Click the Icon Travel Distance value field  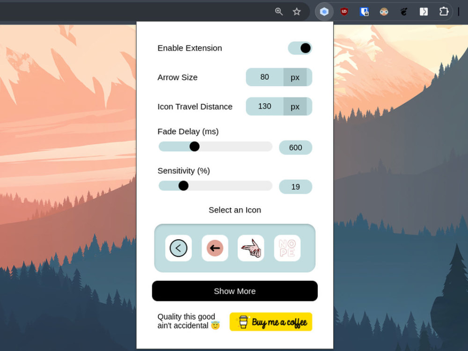coord(265,106)
